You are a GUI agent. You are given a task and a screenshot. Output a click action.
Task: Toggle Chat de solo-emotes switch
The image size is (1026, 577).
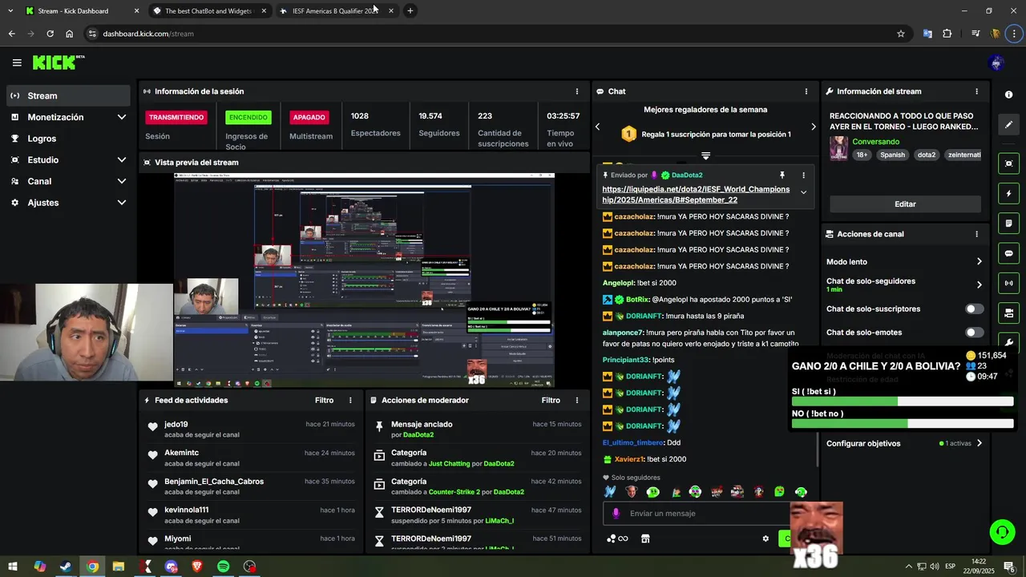coord(974,333)
